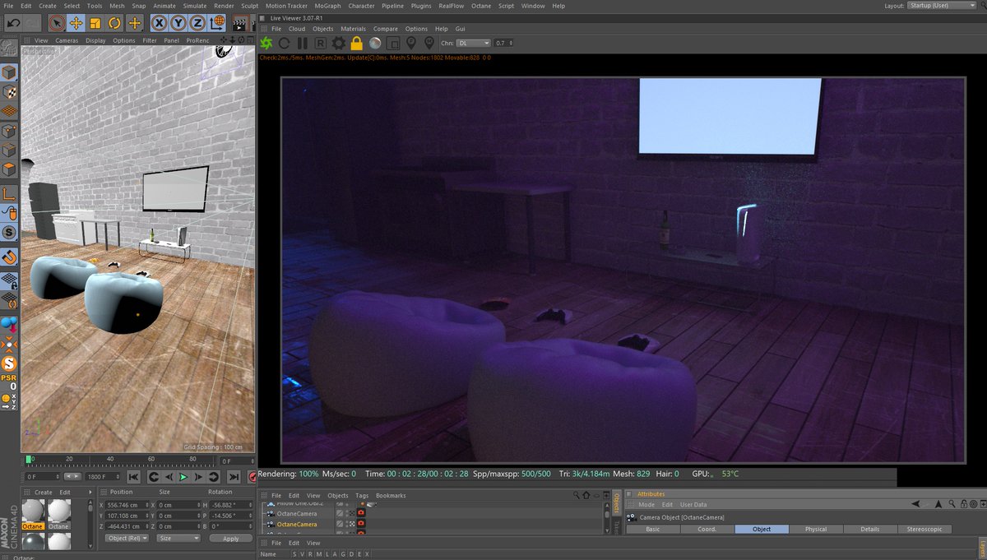Open the Size mode dropdown

(178, 539)
